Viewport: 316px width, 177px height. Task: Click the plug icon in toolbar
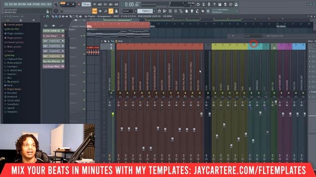(x=192, y=11)
